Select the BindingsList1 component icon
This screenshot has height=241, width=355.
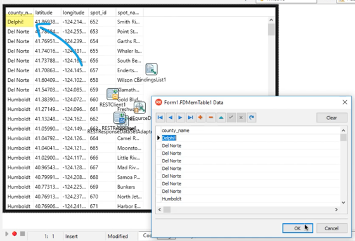(152, 69)
